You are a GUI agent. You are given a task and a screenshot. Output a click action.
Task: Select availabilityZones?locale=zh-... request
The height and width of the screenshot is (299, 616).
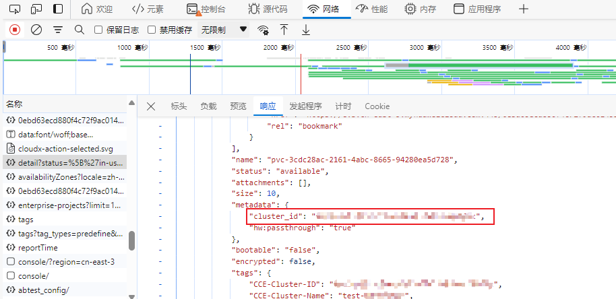click(65, 177)
